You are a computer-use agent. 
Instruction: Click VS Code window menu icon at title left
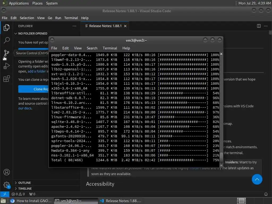pos(3,10)
